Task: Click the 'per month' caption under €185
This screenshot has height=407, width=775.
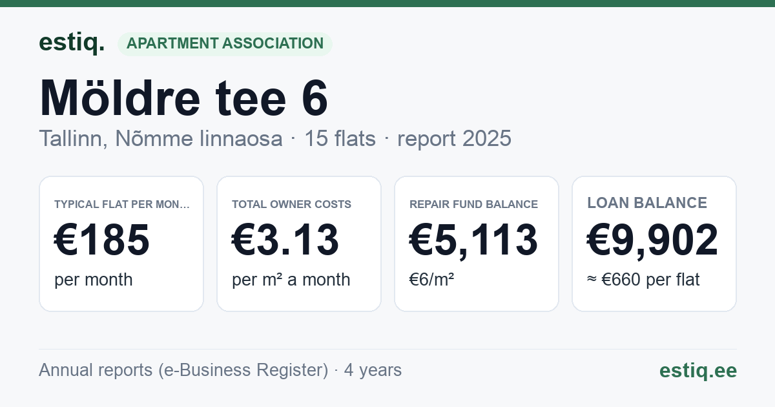Action: [x=94, y=280]
